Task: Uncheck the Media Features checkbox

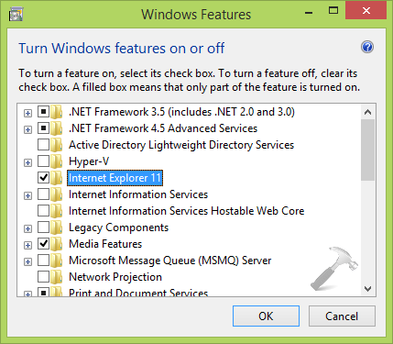Action: [x=43, y=244]
